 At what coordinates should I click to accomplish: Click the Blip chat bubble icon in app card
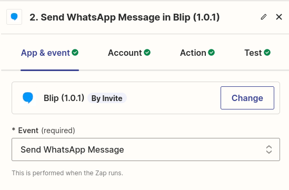[28, 98]
